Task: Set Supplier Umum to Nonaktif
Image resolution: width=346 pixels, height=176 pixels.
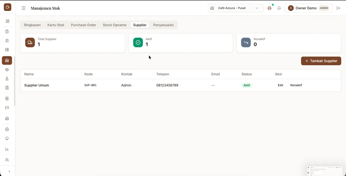Action: [296, 85]
